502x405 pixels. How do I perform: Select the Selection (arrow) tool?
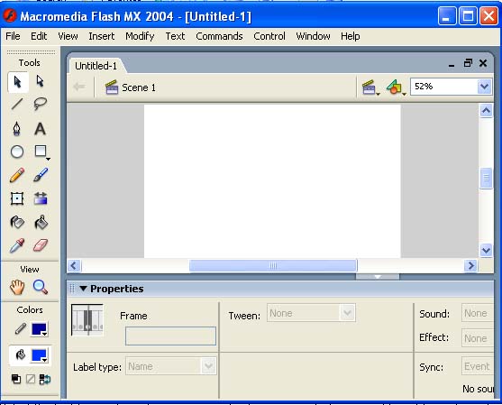click(18, 82)
